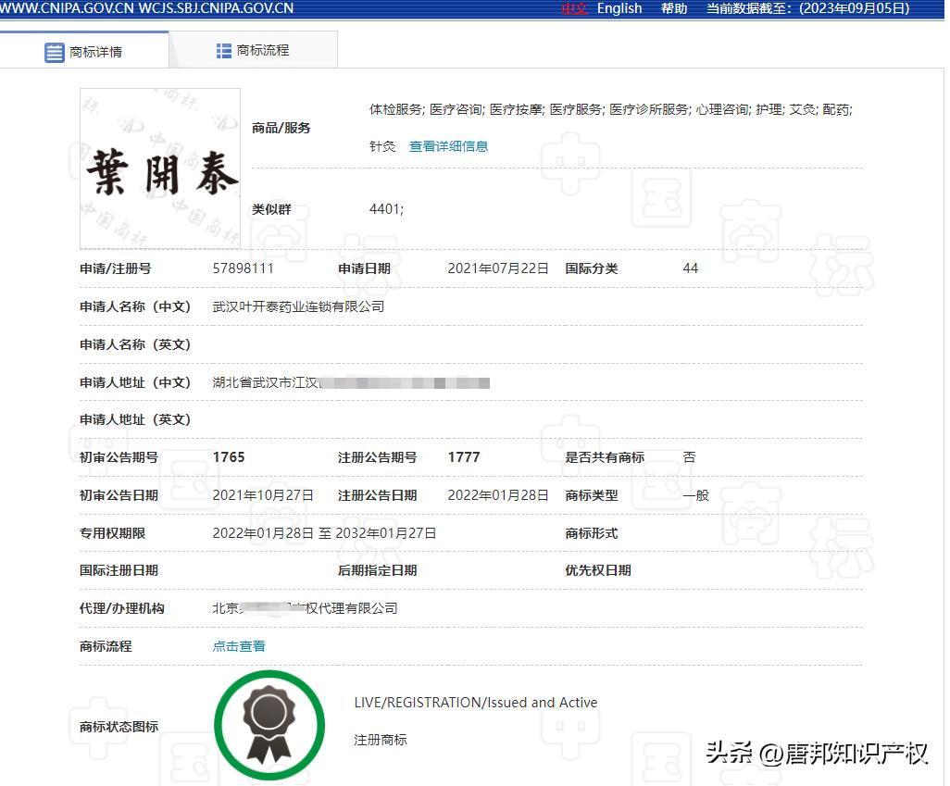
Task: Click the similar group value 4401
Action: (386, 209)
